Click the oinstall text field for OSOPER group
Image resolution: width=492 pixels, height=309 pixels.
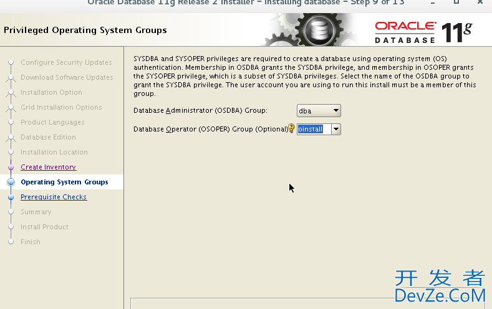tap(314, 129)
